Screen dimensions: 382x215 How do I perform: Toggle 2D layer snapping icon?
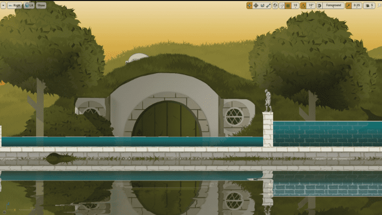tap(319, 6)
